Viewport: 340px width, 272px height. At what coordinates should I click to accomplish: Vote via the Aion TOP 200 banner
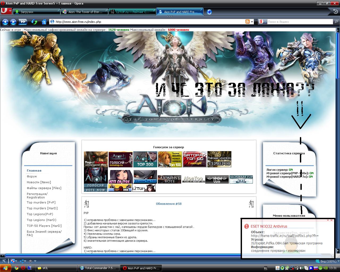(145, 159)
